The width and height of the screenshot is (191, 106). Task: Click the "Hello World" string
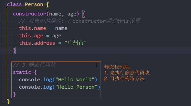click(75, 80)
